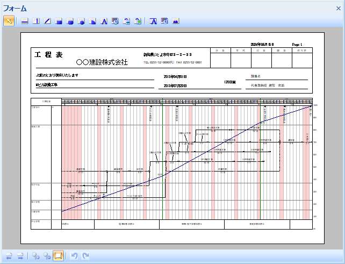
Task: Click the 2013年07月29日 end date field
Action: 175,85
